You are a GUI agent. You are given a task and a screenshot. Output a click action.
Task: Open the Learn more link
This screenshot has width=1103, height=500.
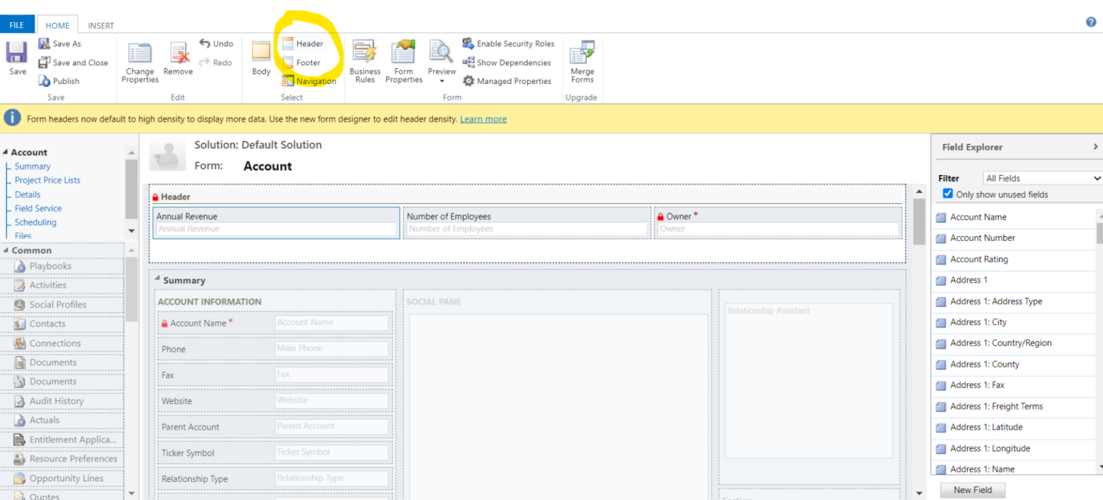click(x=483, y=119)
